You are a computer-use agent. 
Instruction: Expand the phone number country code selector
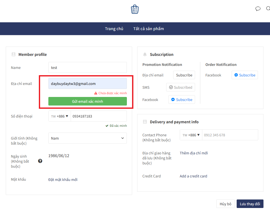60,116
